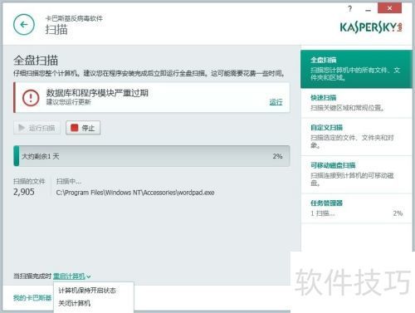Open 自定义扫描 custom scan option
Screen dimensions: 415x313
tap(356, 137)
